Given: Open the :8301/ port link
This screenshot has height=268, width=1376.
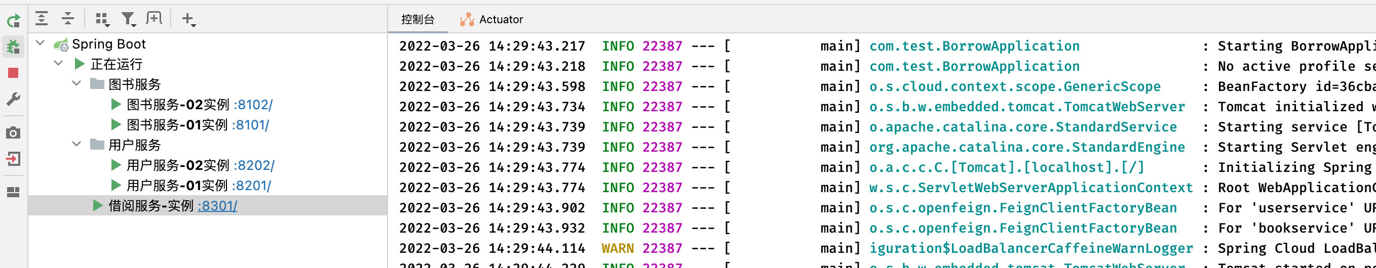Looking at the screenshot, I should coord(217,206).
